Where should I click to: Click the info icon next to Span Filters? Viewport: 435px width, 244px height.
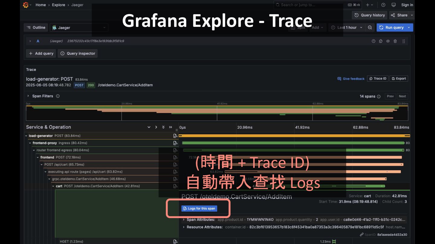coord(58,96)
